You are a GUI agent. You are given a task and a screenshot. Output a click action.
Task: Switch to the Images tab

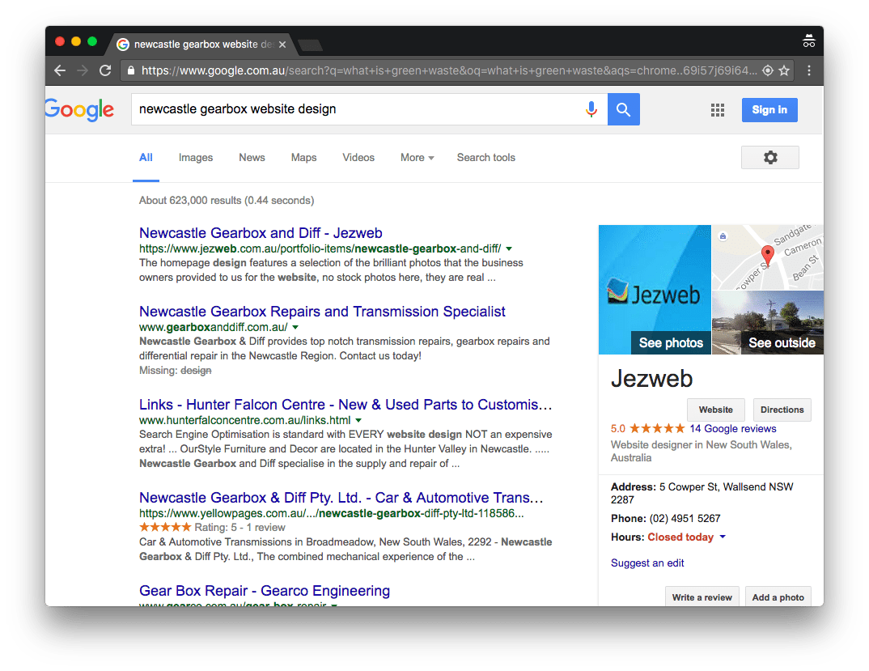196,158
